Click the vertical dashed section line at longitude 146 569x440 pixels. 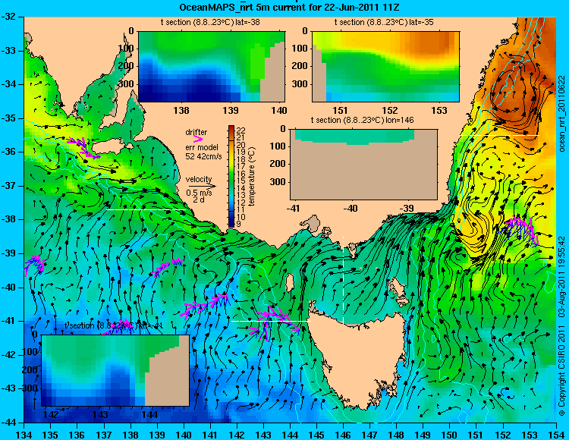(x=343, y=280)
